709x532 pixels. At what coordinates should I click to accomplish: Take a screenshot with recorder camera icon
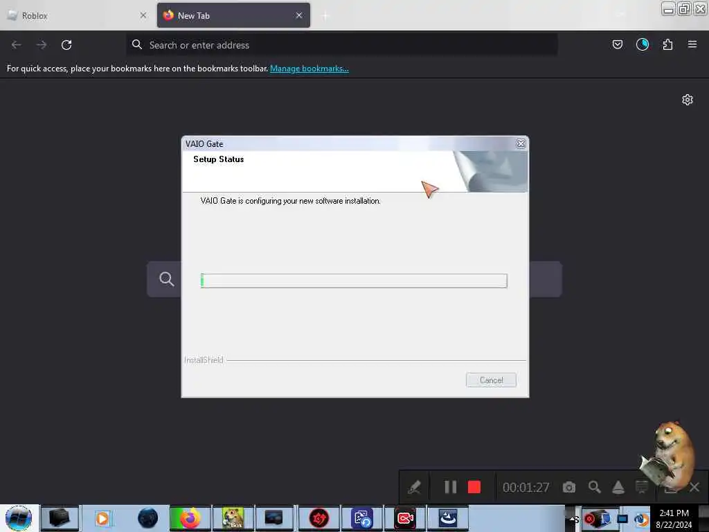569,487
